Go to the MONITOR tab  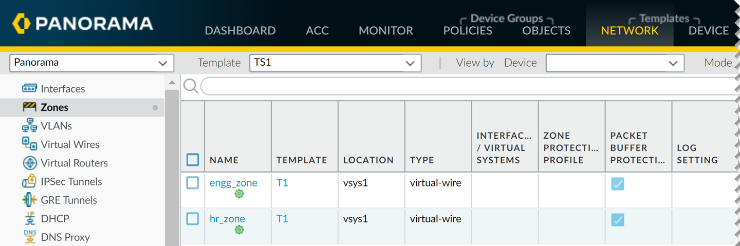point(385,31)
